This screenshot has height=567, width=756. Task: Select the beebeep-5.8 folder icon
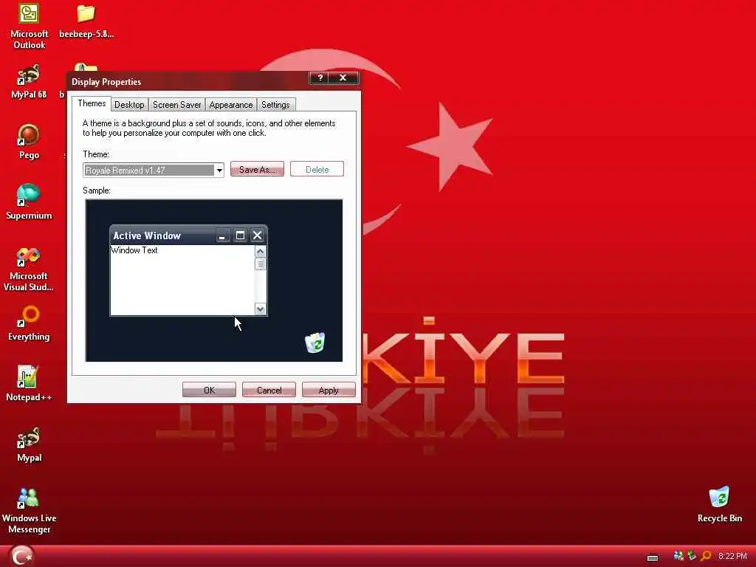point(86,21)
